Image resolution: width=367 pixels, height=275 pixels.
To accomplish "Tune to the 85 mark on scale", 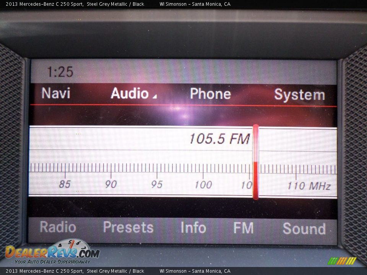I will (65, 184).
